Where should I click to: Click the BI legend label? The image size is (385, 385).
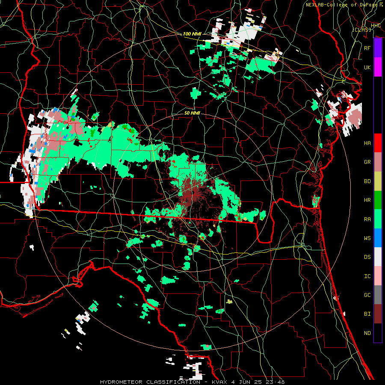pyautogui.click(x=367, y=314)
